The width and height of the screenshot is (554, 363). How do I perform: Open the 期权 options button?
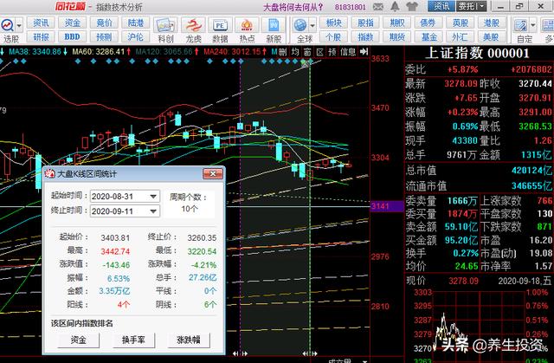pos(396,23)
